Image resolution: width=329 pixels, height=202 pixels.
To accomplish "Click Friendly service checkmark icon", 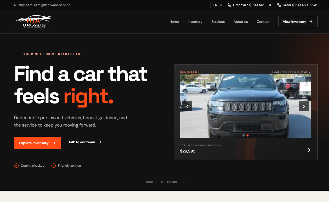I will (54, 166).
